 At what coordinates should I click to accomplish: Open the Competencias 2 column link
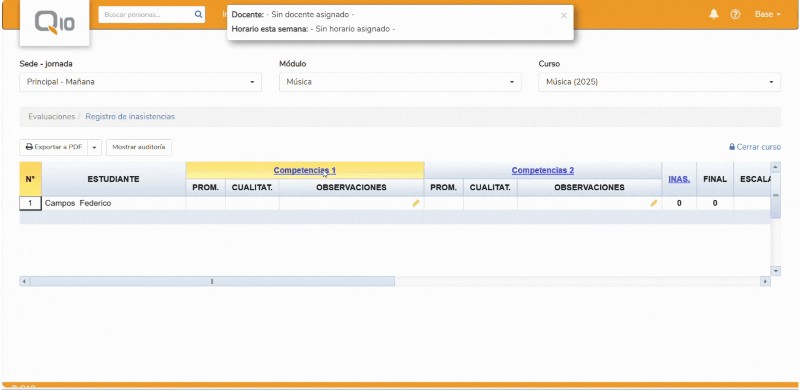542,170
